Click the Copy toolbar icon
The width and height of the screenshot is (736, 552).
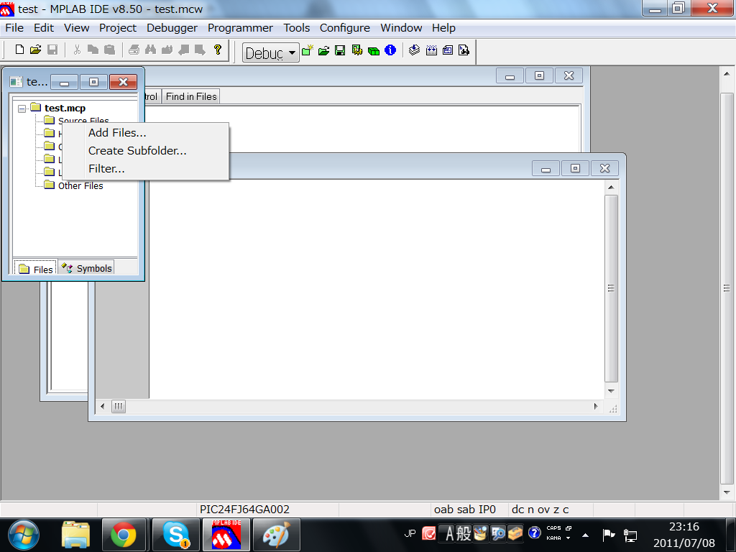[x=93, y=50]
